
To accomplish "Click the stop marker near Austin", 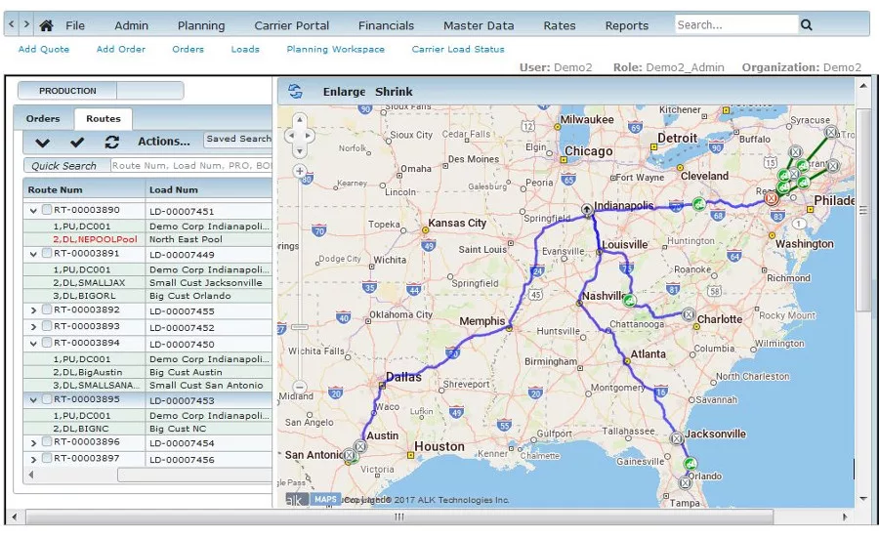I will pyautogui.click(x=359, y=447).
